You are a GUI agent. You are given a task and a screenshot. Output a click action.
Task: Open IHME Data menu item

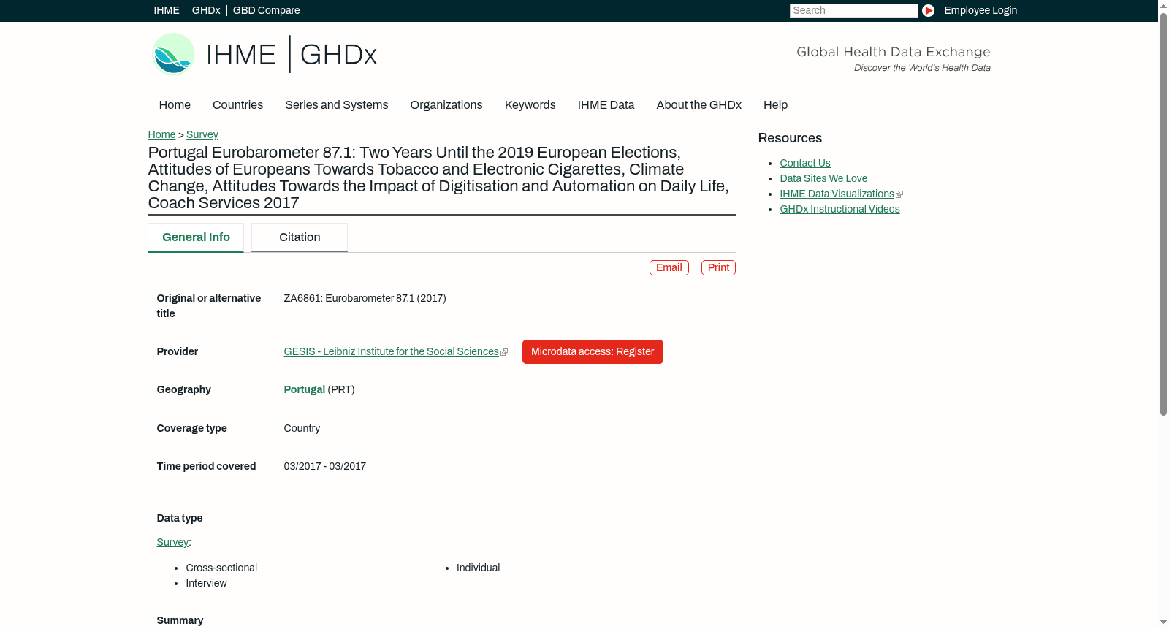tap(606, 105)
